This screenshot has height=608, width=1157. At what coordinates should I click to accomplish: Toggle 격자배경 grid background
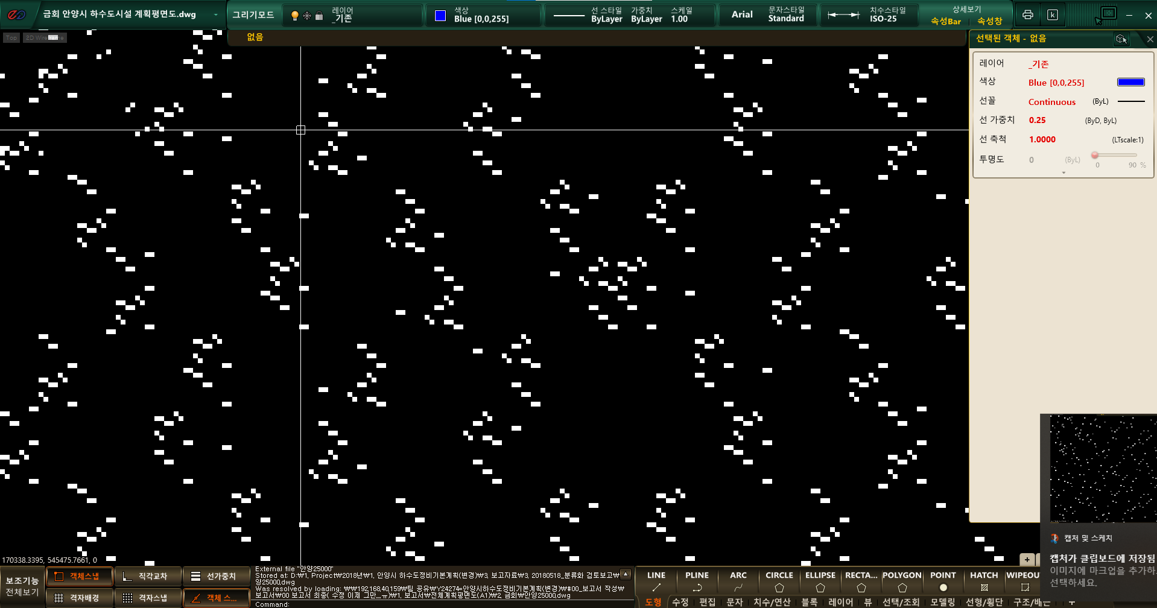80,598
